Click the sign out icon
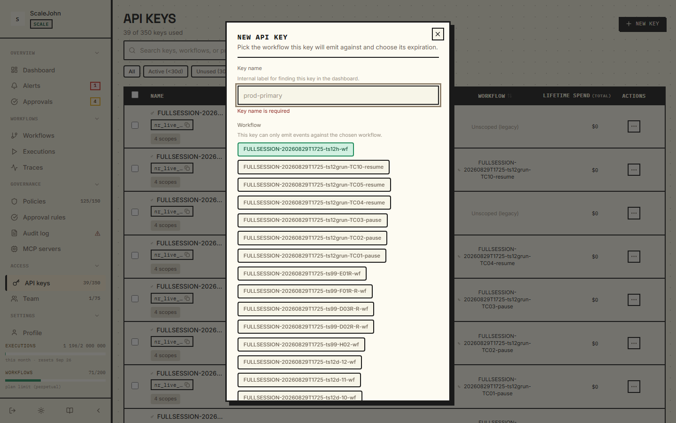The height and width of the screenshot is (423, 676). (13, 410)
